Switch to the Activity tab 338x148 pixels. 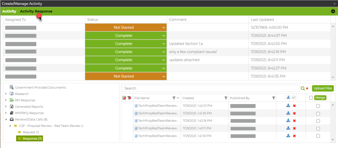click(x=9, y=11)
